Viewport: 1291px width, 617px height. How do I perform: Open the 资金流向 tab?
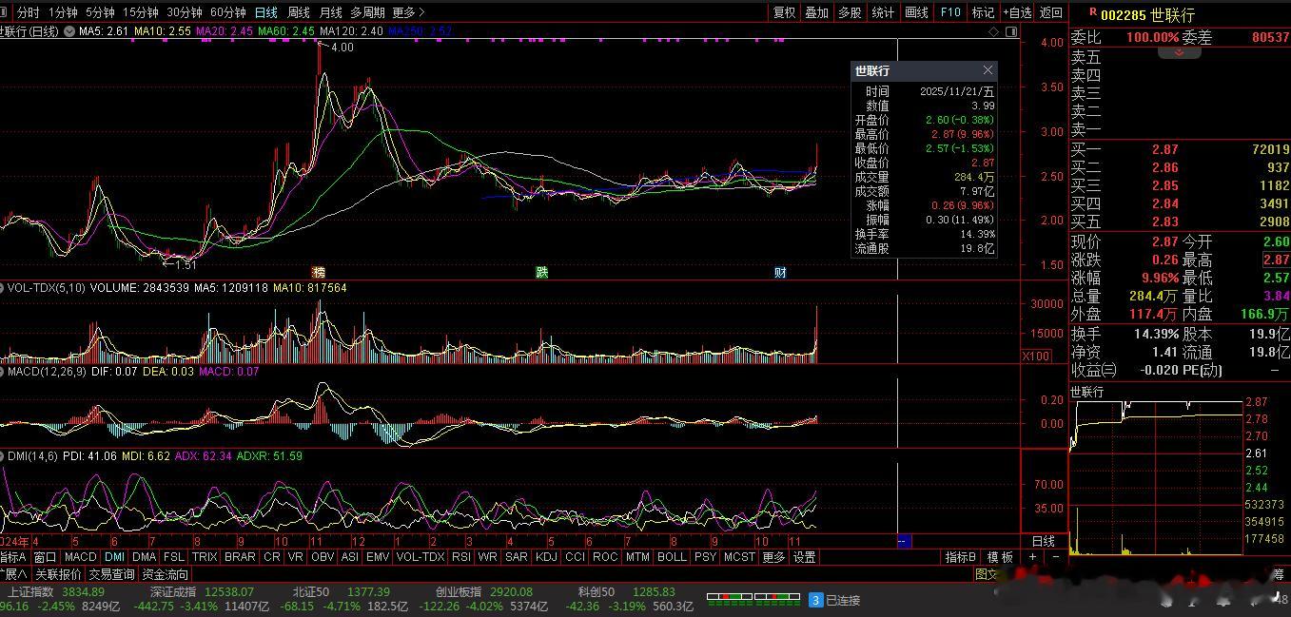[166, 574]
